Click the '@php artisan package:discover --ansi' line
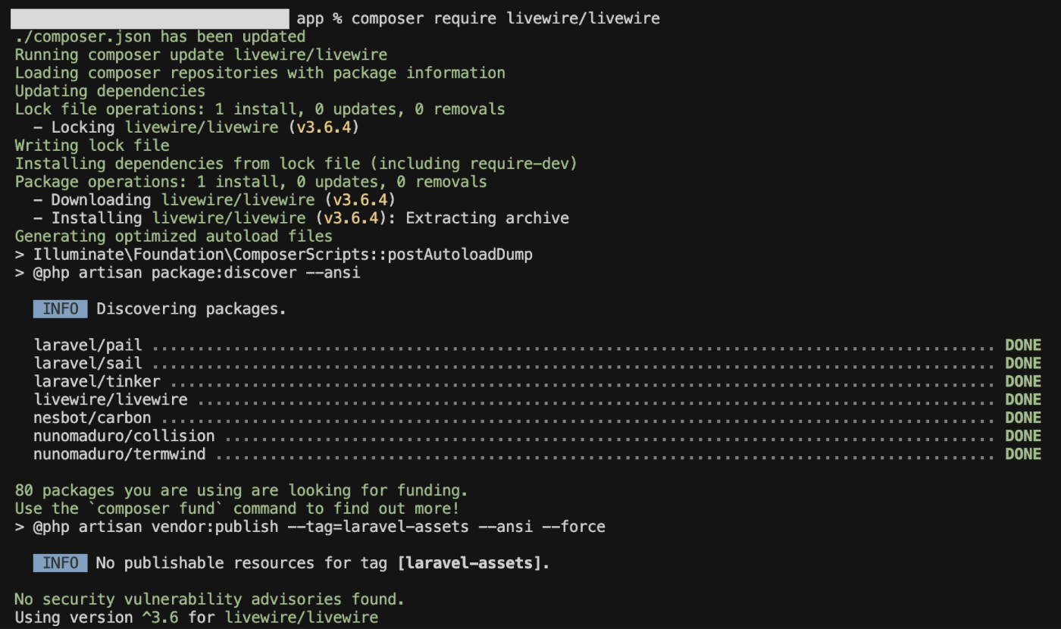This screenshot has width=1061, height=629. (x=187, y=273)
